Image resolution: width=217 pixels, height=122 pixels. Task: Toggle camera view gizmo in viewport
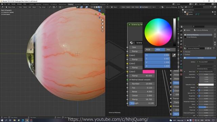(x=102, y=27)
